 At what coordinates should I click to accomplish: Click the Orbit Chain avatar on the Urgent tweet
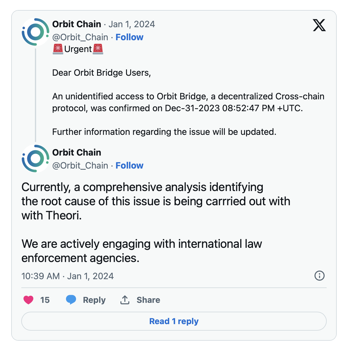tap(36, 32)
